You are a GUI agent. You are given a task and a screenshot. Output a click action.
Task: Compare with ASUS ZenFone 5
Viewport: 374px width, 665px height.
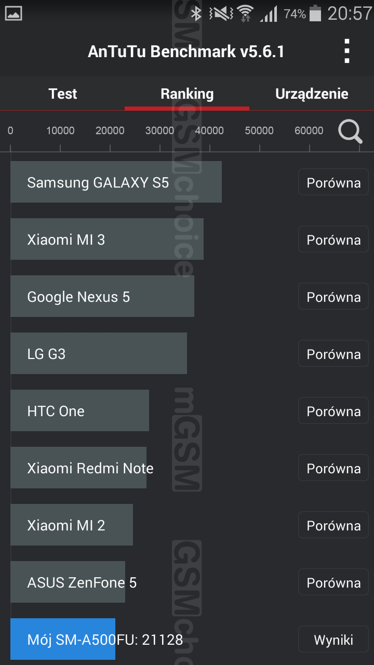click(x=333, y=582)
